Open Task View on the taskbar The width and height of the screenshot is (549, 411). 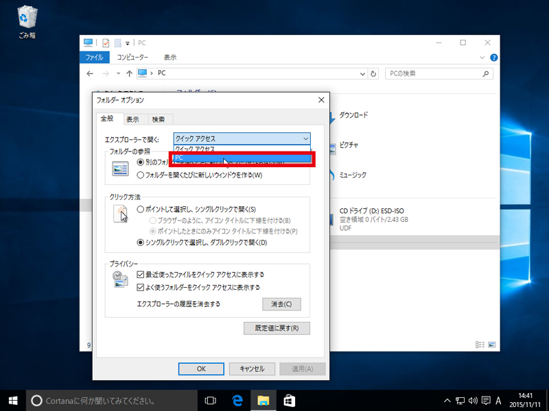[211, 401]
